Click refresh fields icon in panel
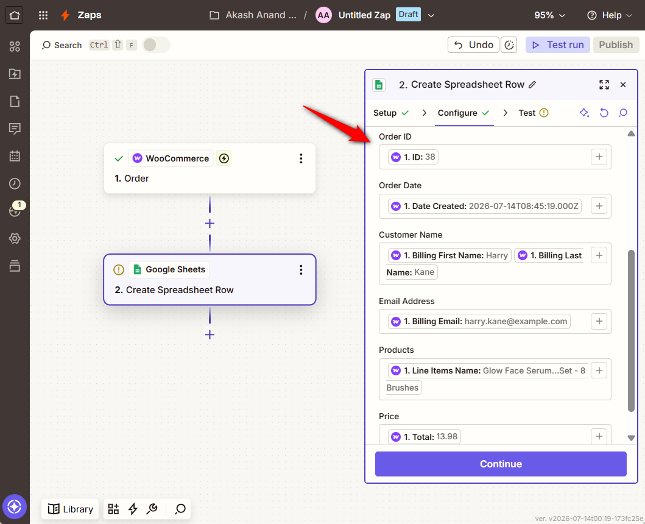Screen dimensions: 645x524 (x=604, y=113)
